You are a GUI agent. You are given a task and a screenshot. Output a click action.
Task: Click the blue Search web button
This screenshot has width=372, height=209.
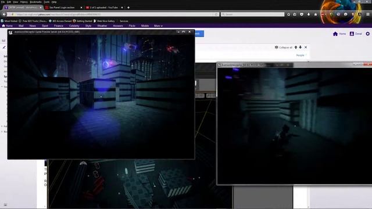(199, 34)
